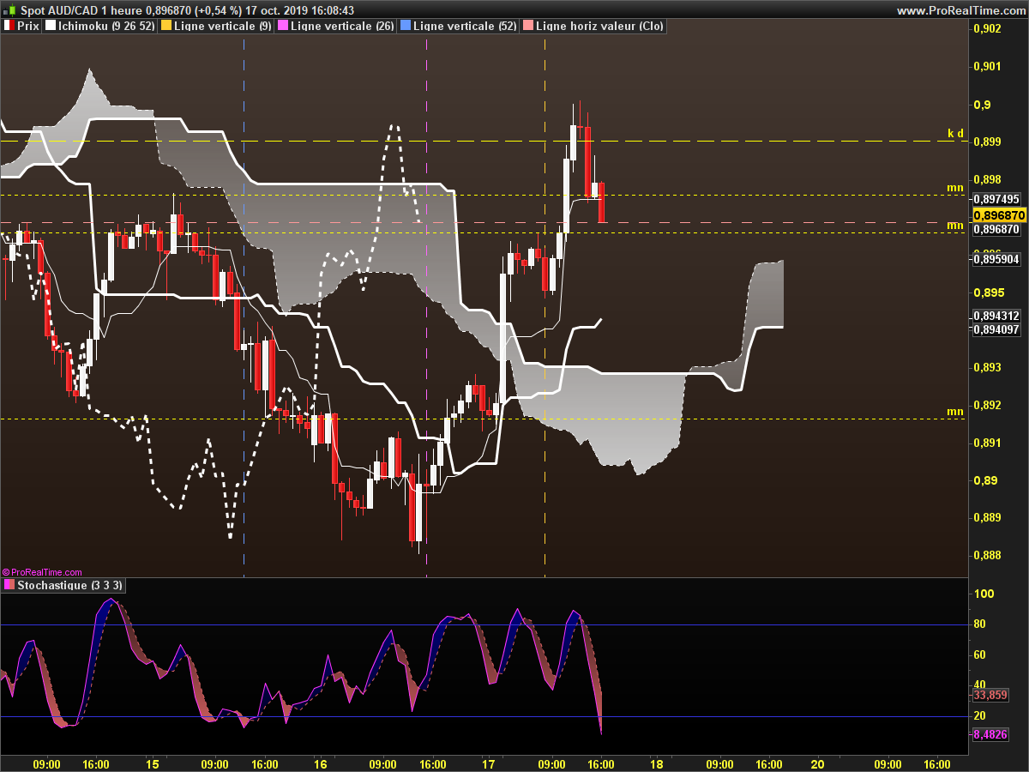Click the pink Ligne horiz valeur swatch
Screen dimensions: 1029x772
pos(527,27)
